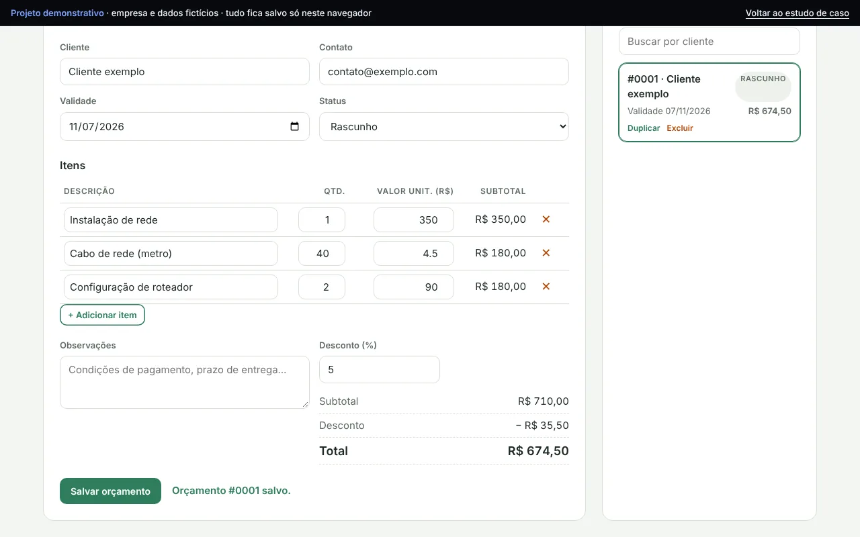Click Excluir on quote #0001

[680, 128]
